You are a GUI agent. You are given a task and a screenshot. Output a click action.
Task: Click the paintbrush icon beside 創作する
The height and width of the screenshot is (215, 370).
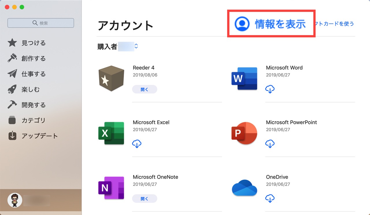pos(12,58)
